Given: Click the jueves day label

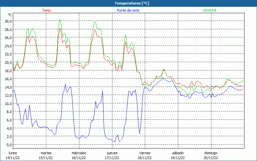Looking at the screenshot, I should tap(112, 153).
